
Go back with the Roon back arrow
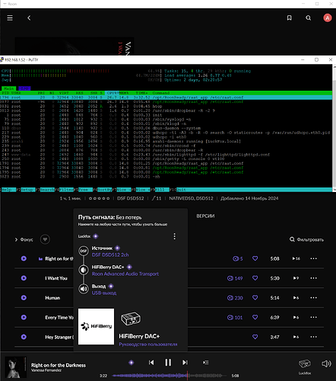click(x=29, y=18)
